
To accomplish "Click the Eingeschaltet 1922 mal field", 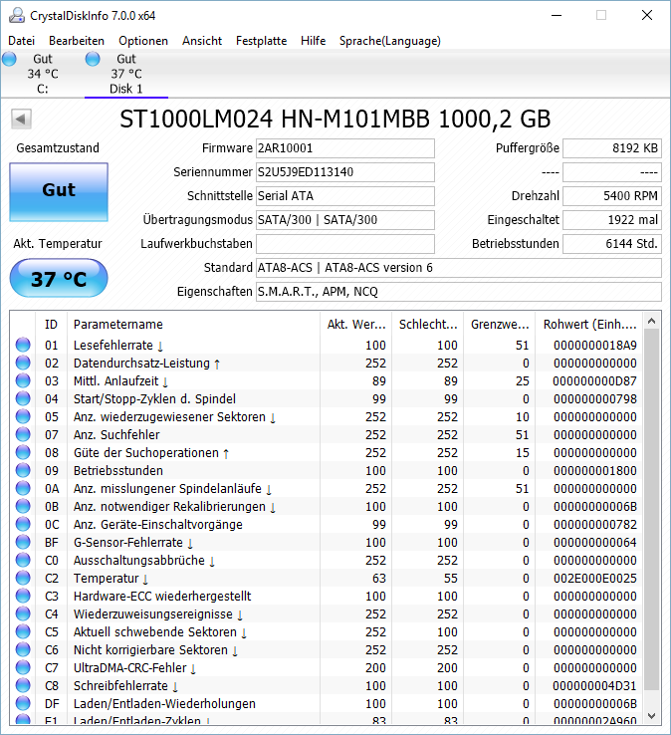I will (x=612, y=220).
